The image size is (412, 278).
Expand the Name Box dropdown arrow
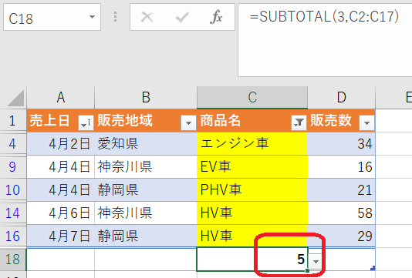[x=92, y=17]
